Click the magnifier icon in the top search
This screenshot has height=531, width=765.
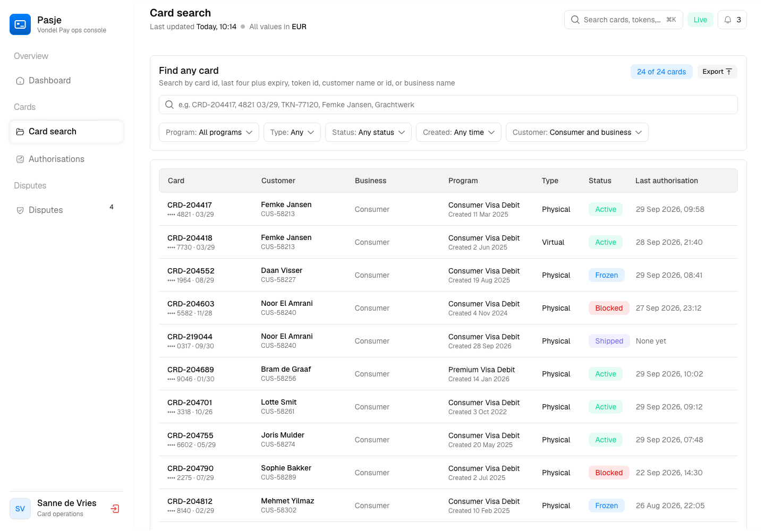575,20
